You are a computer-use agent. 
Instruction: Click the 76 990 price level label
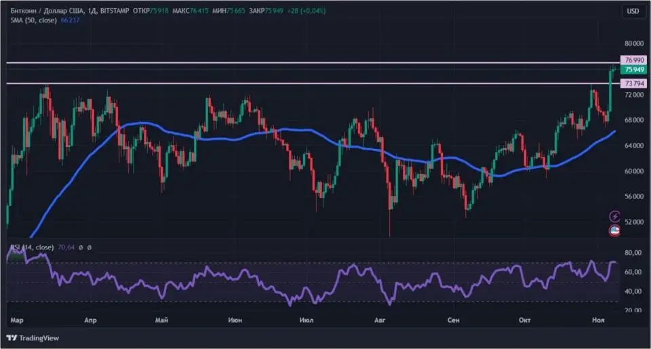click(x=633, y=61)
